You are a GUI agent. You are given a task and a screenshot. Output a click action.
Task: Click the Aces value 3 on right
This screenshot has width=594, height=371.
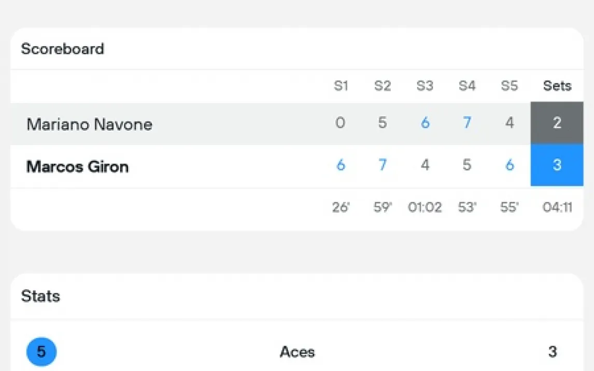[x=553, y=352]
